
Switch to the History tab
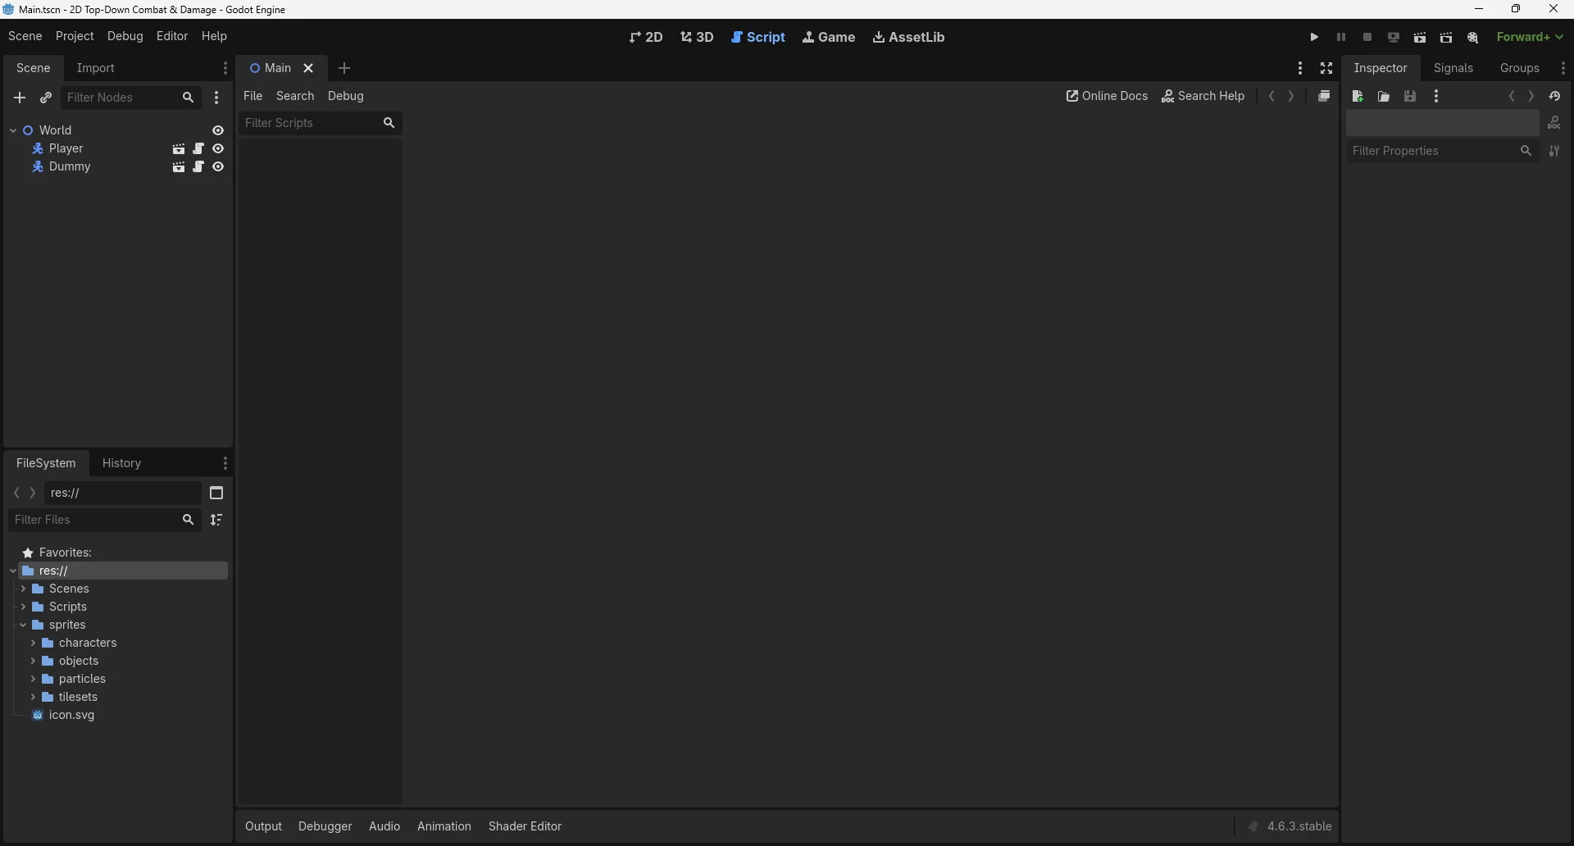122,463
